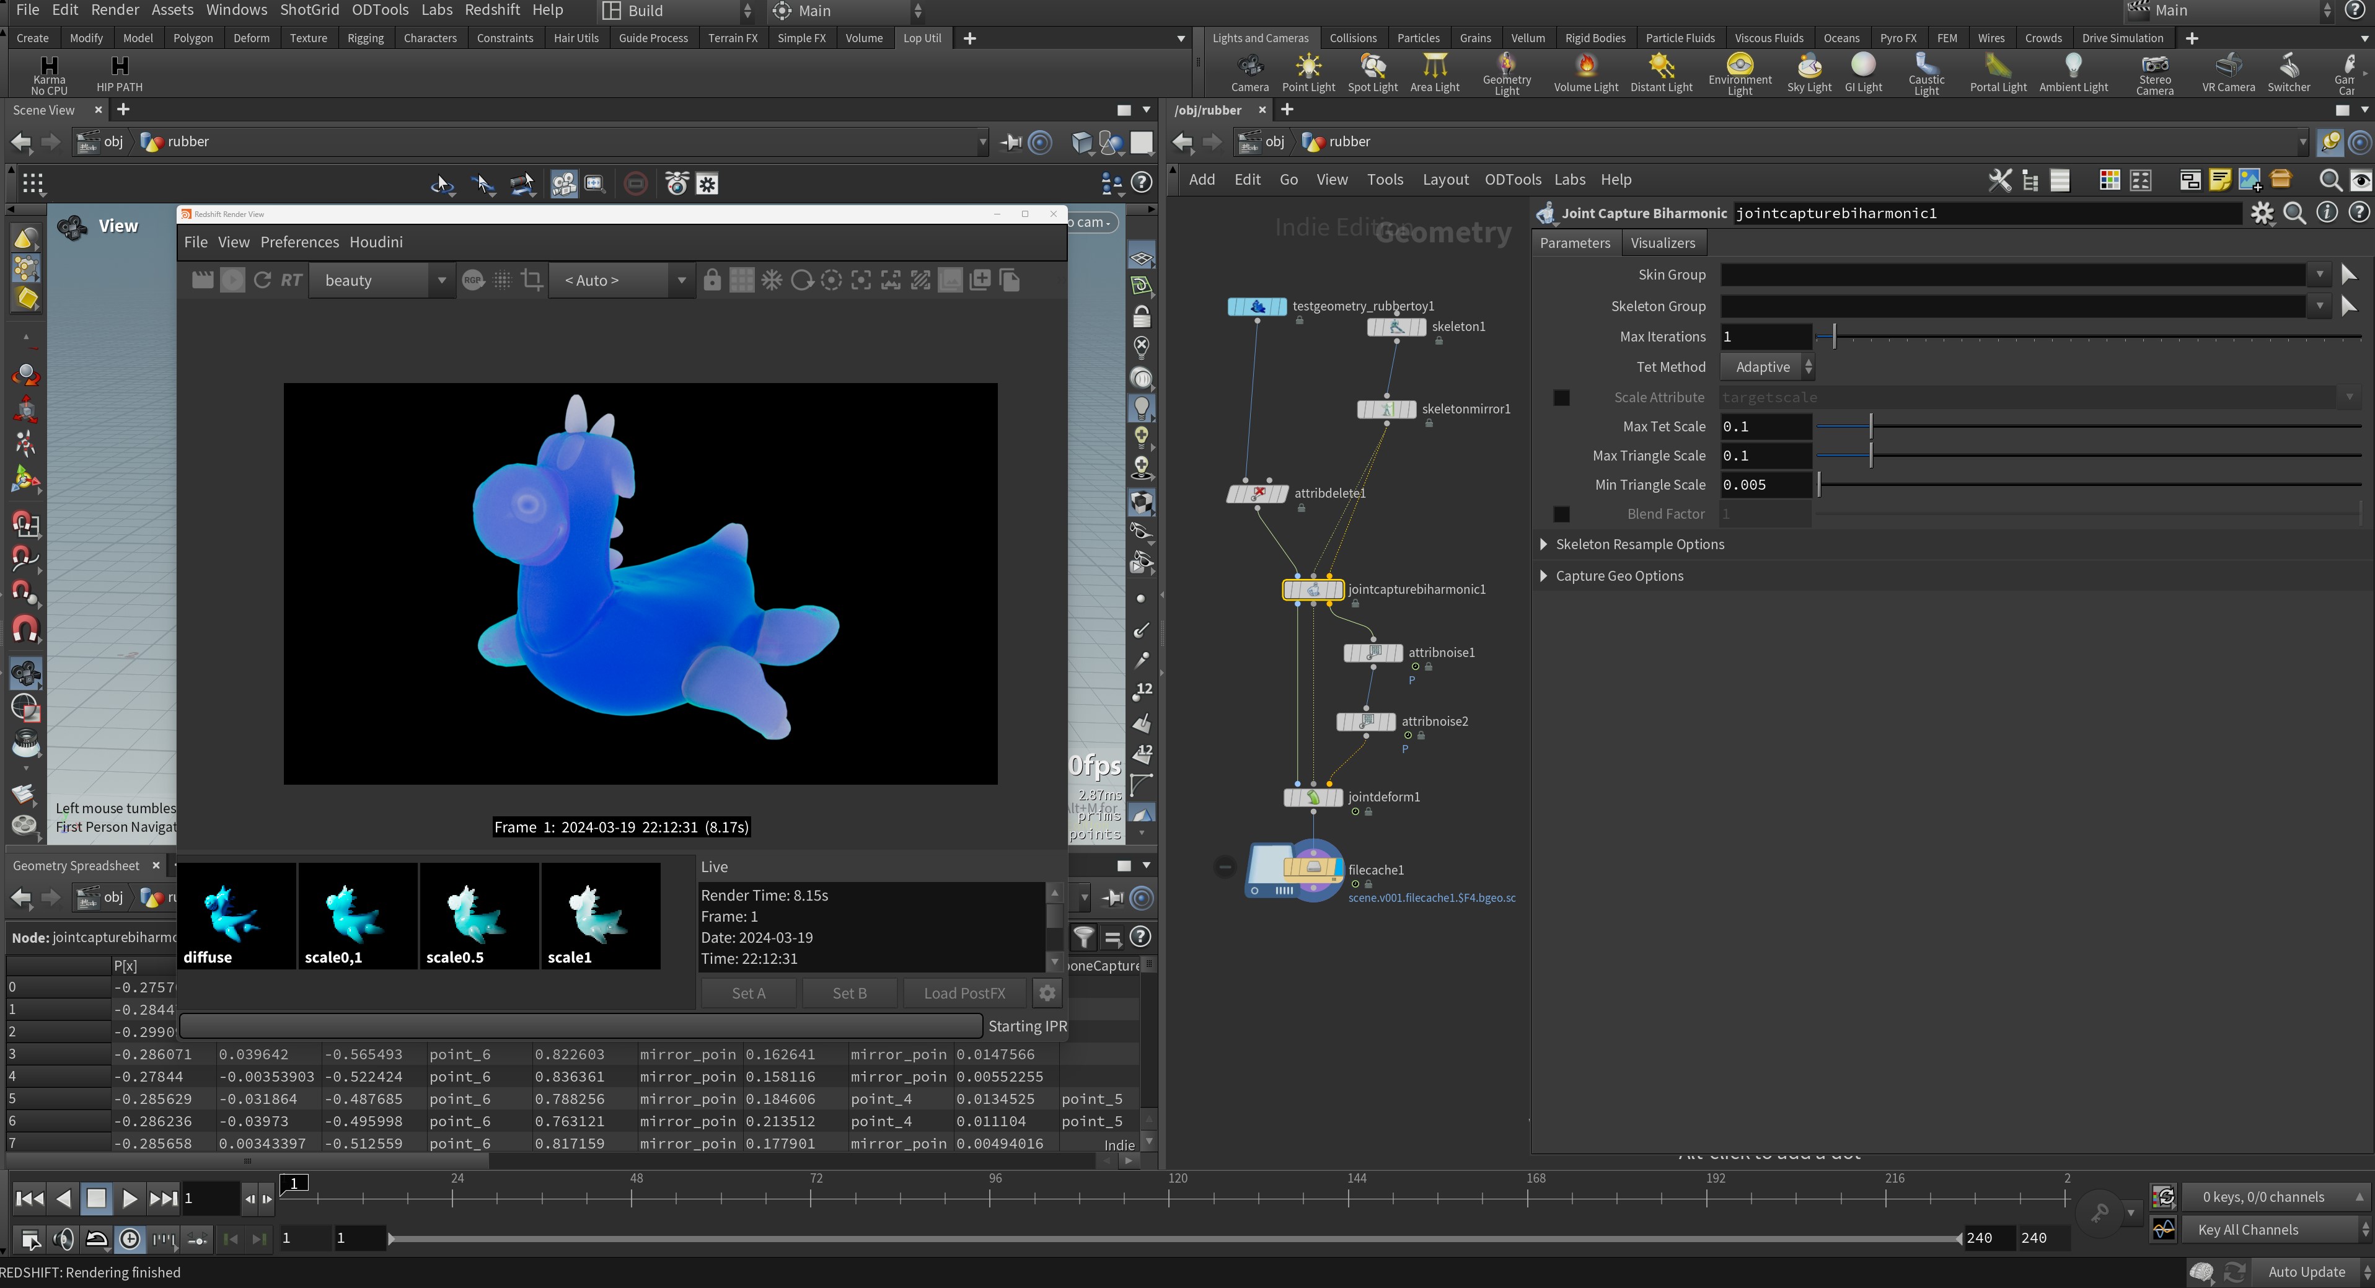This screenshot has height=1288, width=2375.
Task: Enable the Blend Factor checkbox
Action: click(x=1561, y=514)
